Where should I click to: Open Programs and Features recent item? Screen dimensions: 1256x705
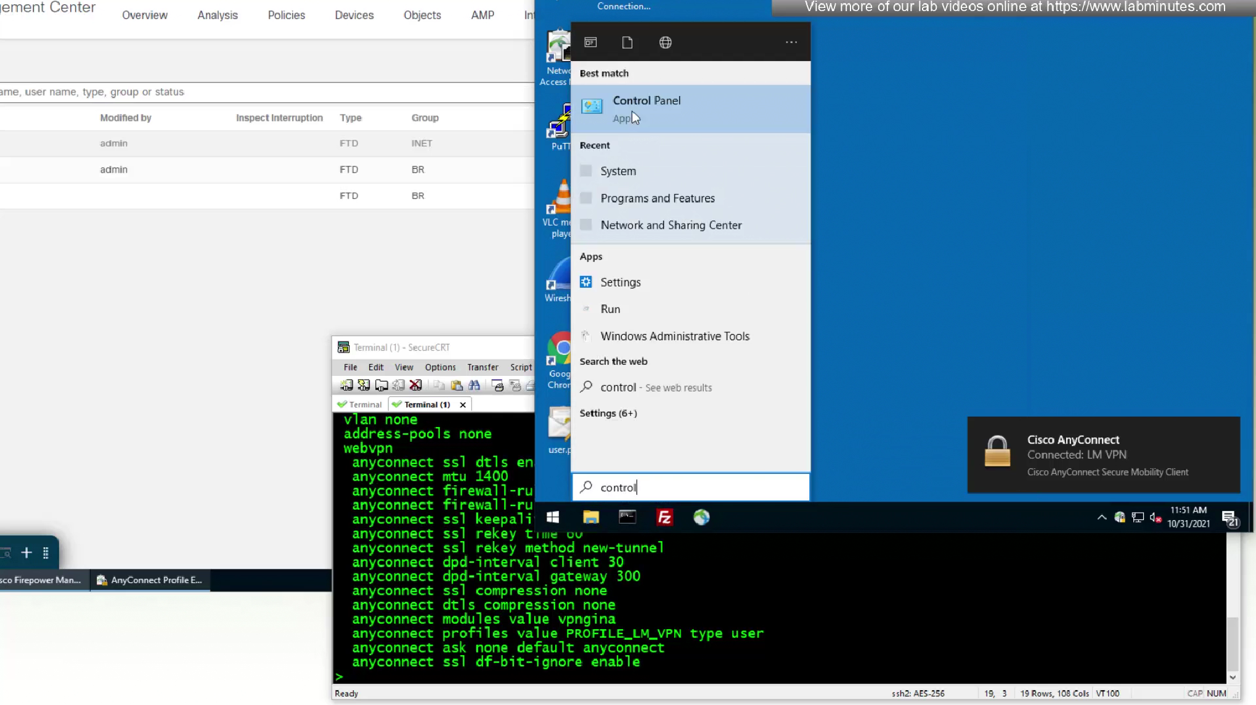(x=657, y=198)
